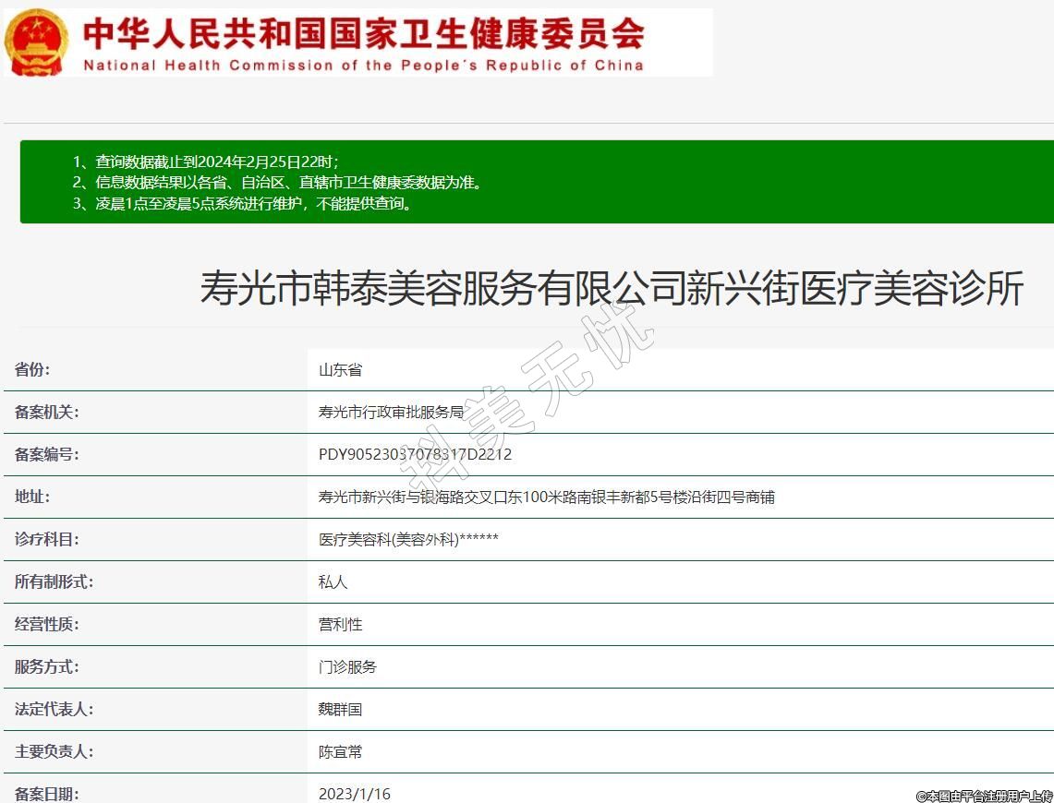This screenshot has height=803, width=1054.
Task: Click the English subtitle under the header
Action: point(363,66)
